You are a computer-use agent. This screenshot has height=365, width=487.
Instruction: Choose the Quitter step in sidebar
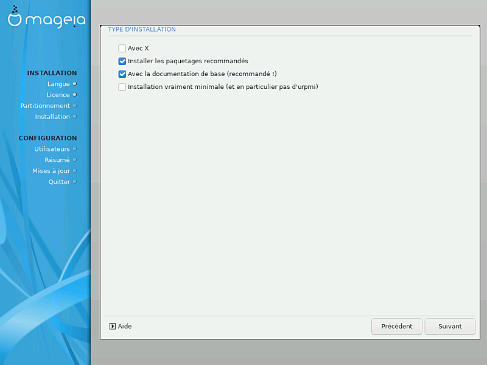point(59,182)
